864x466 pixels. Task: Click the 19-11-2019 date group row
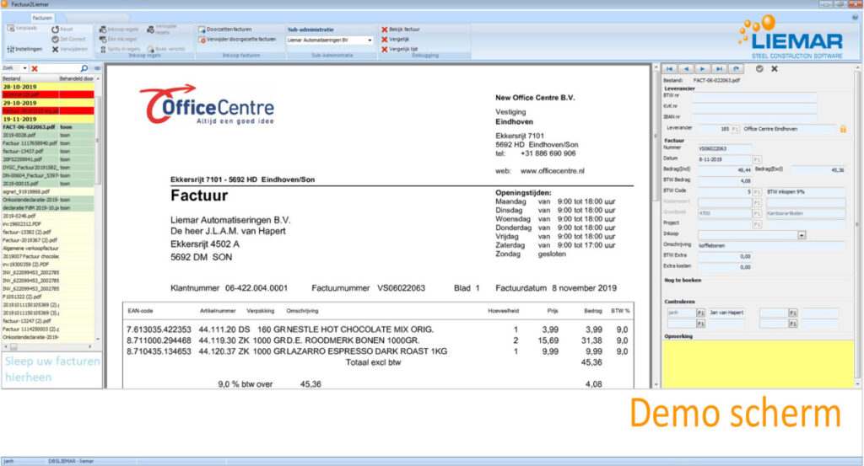48,119
